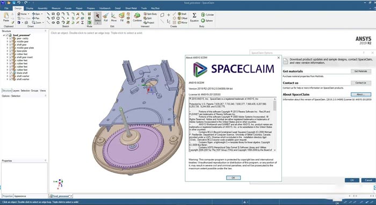
Task: Select the Home view icon in Orient
Action: pos(19,14)
